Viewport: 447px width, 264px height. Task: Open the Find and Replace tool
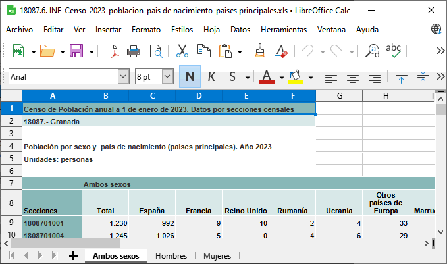[373, 51]
